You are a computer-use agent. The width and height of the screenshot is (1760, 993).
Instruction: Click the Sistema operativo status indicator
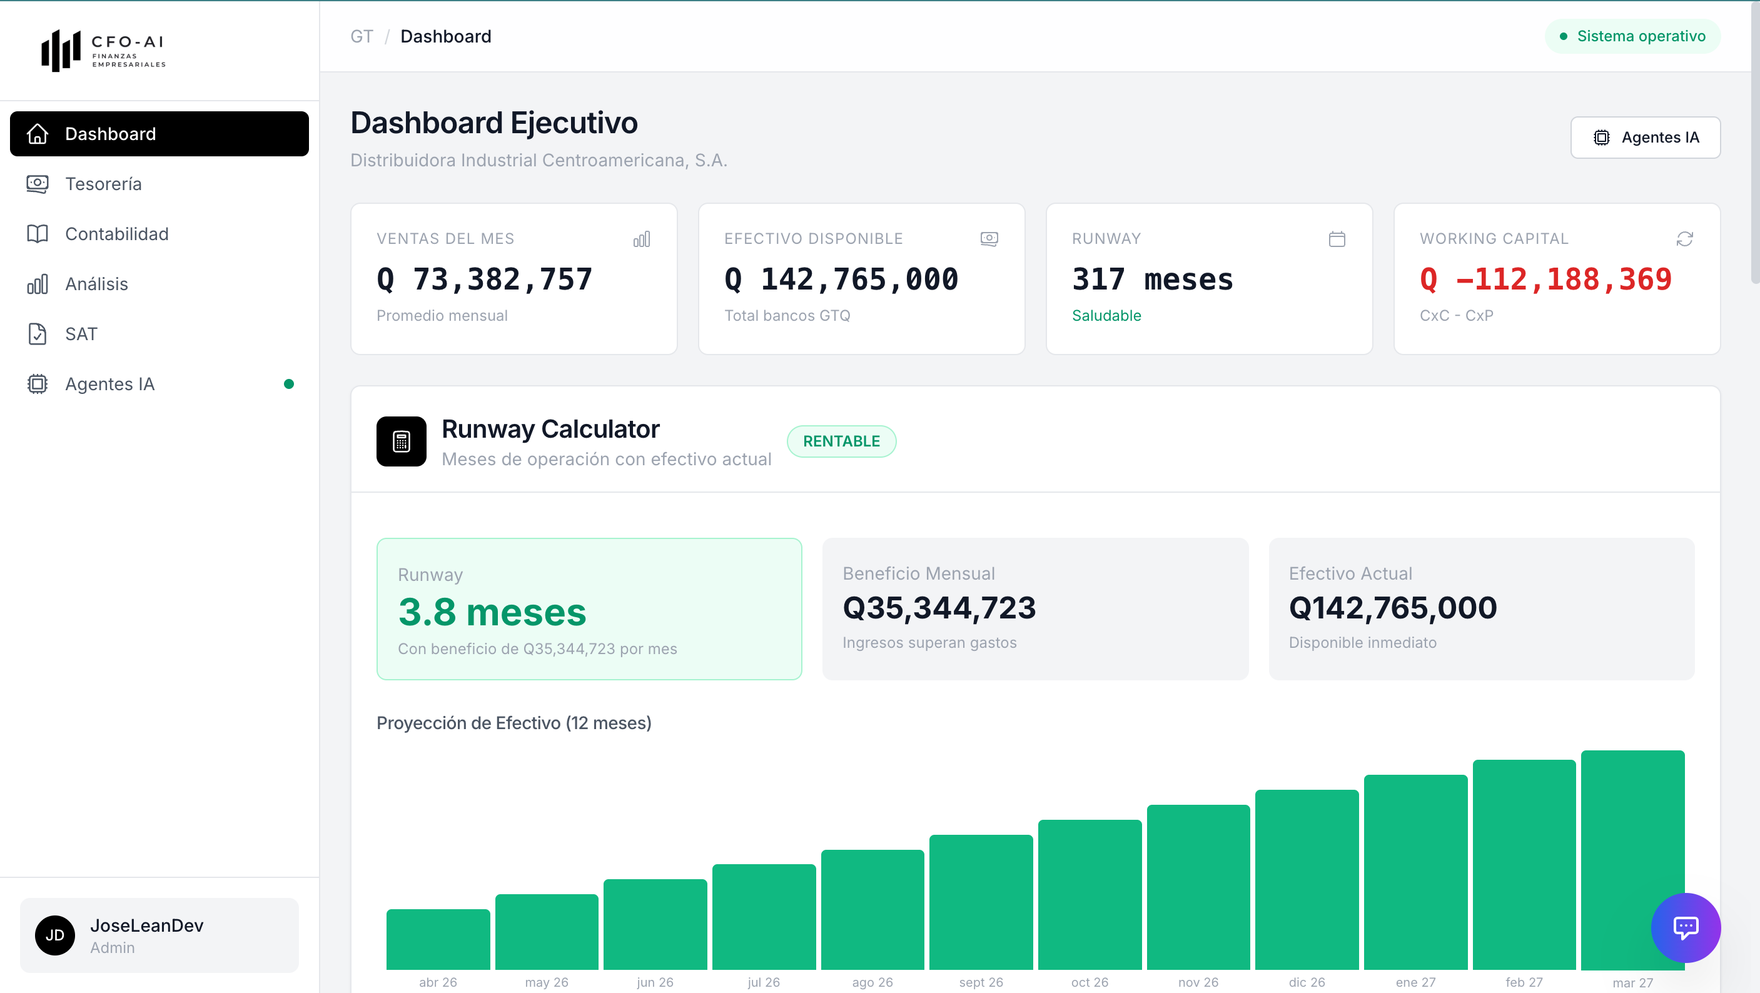click(x=1632, y=36)
